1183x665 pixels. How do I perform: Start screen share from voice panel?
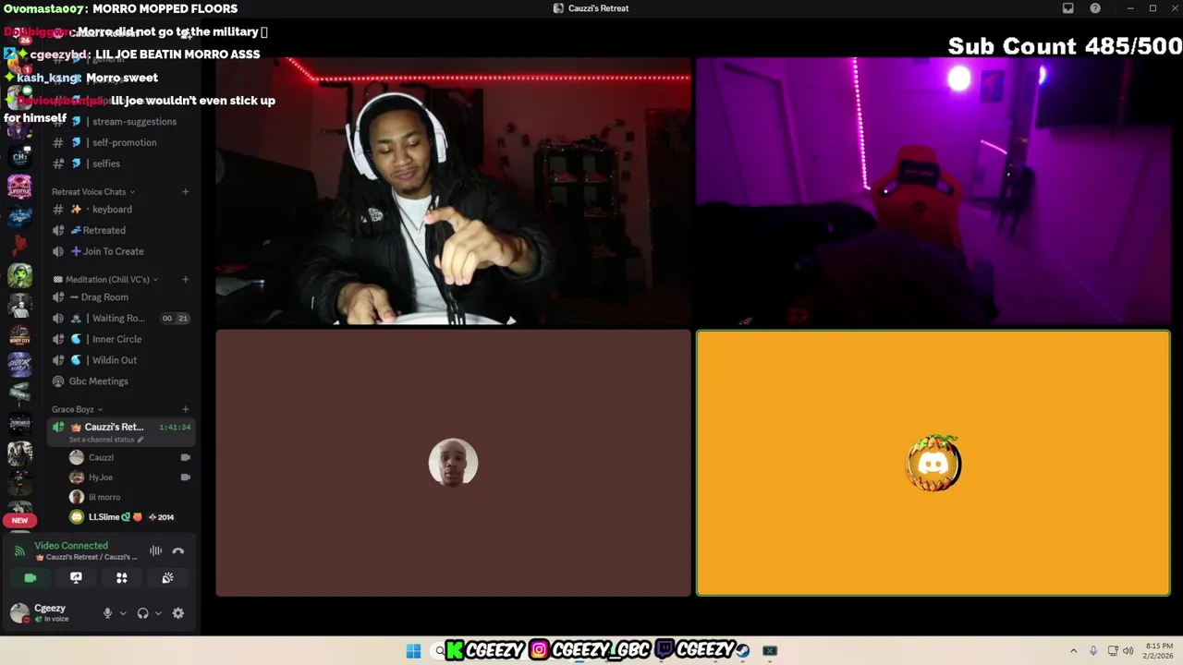tap(76, 577)
